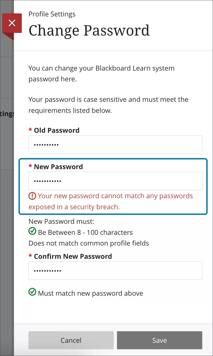Click the Cancel button
This screenshot has height=356, width=213.
[x=71, y=340]
